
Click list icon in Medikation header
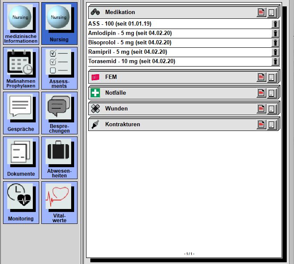[x=272, y=12]
